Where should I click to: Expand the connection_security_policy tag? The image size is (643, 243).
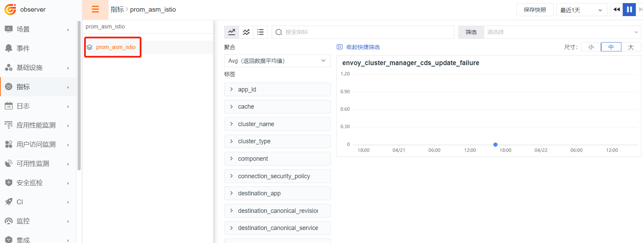click(x=277, y=176)
